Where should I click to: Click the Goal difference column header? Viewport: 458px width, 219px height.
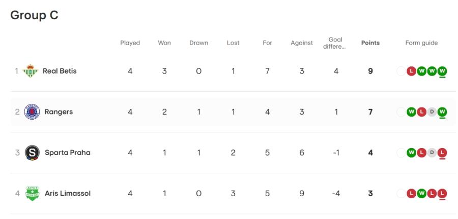(335, 43)
